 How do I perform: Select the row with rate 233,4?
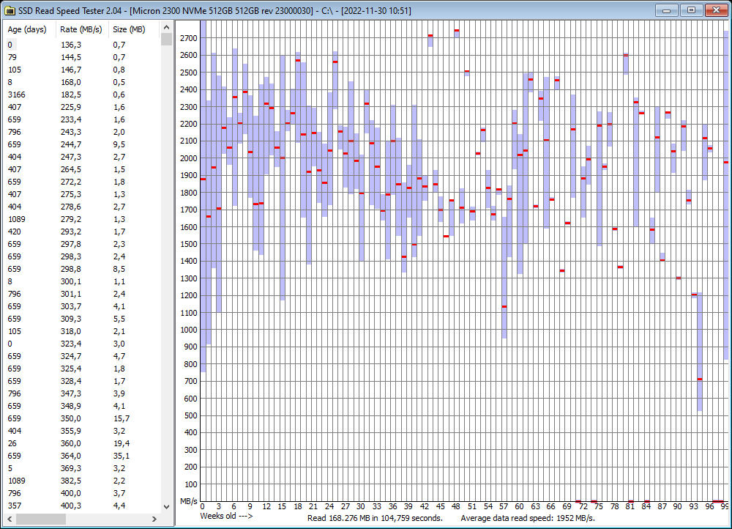[82, 119]
